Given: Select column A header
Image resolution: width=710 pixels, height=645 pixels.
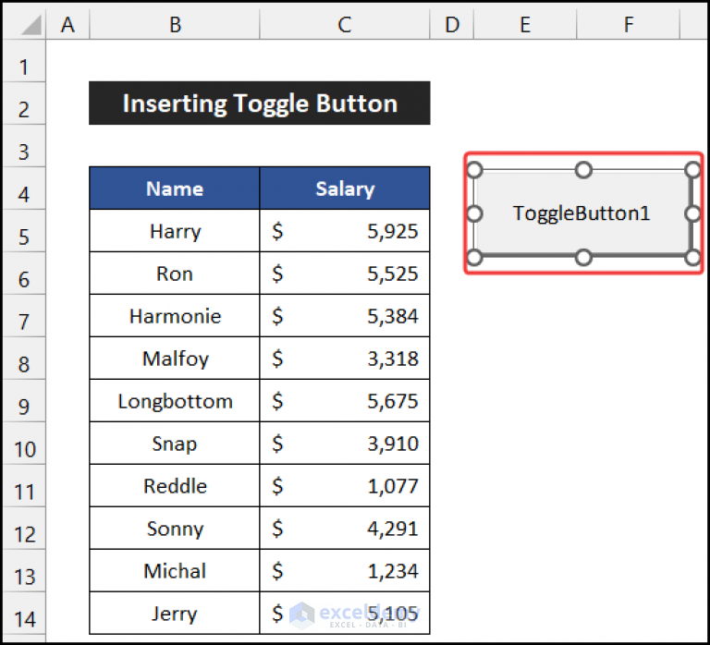Looking at the screenshot, I should pos(67,24).
